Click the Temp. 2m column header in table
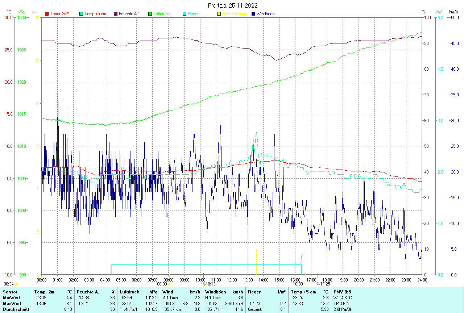 (44, 292)
